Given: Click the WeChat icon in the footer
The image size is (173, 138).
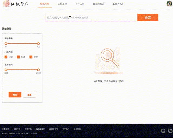Looking at the screenshot, I should pos(170,131).
